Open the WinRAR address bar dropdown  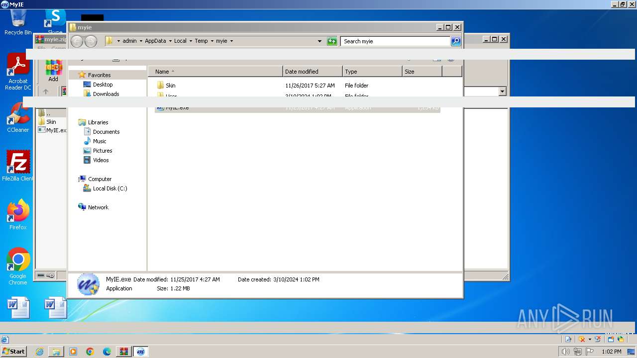tap(502, 91)
